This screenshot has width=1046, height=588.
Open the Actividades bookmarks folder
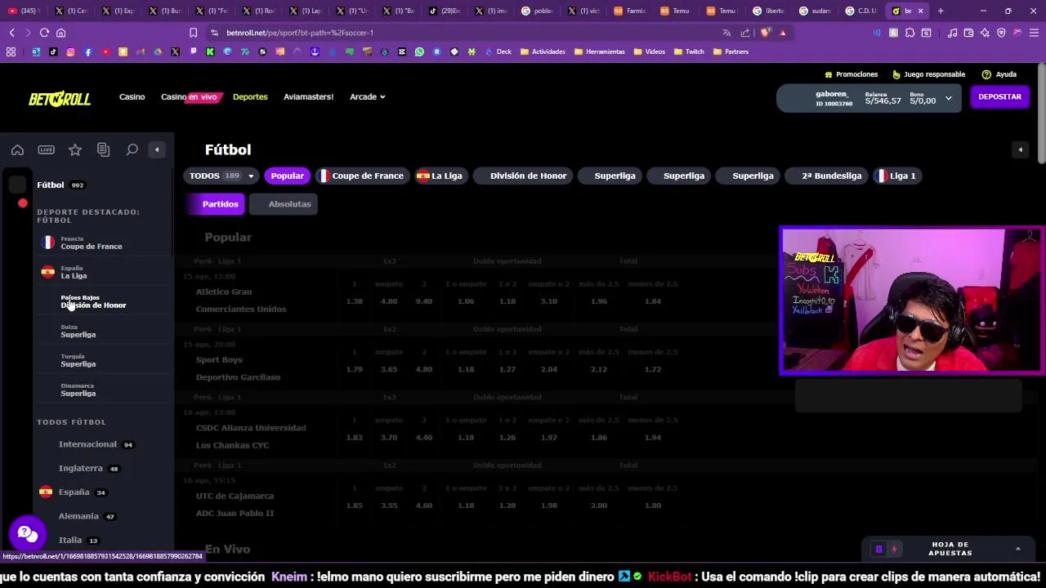point(543,51)
